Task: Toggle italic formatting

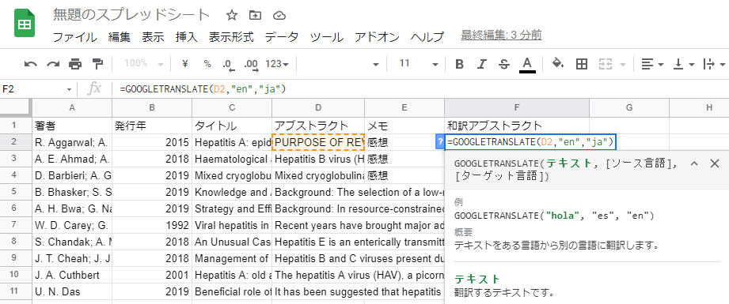Action: 482,64
